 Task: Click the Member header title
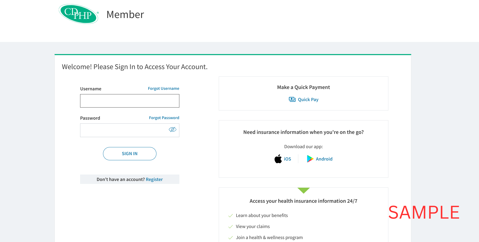coord(125,15)
